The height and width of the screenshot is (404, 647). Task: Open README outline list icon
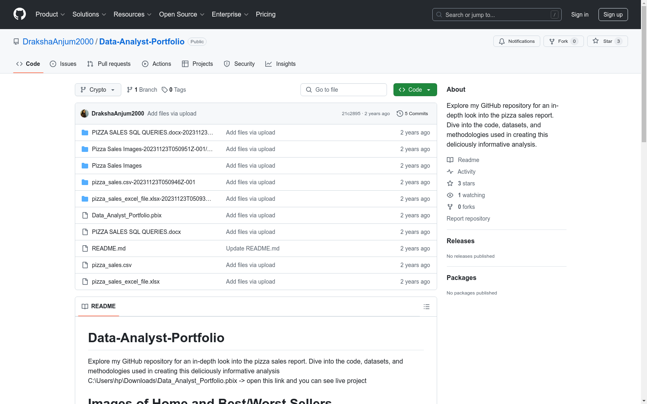[427, 307]
